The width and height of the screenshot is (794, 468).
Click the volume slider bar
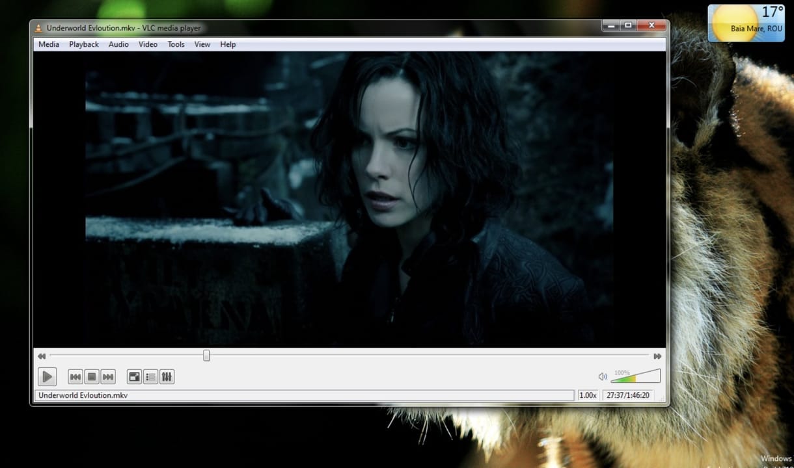tap(636, 376)
